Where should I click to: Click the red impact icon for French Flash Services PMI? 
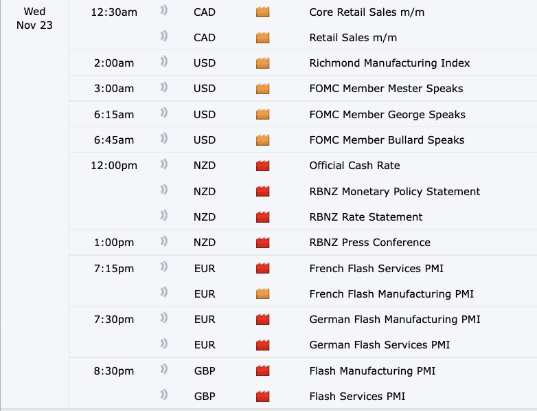[262, 268]
